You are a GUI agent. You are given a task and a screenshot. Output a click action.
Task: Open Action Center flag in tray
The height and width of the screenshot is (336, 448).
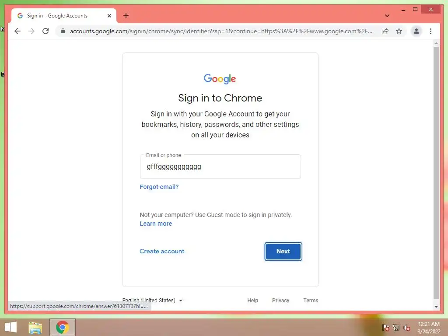pyautogui.click(x=385, y=328)
